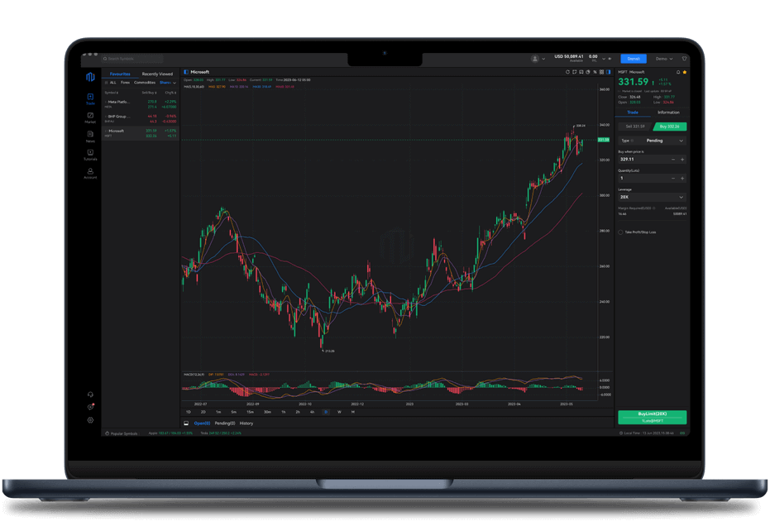Switch to the Information tab
The image size is (770, 526).
click(668, 112)
